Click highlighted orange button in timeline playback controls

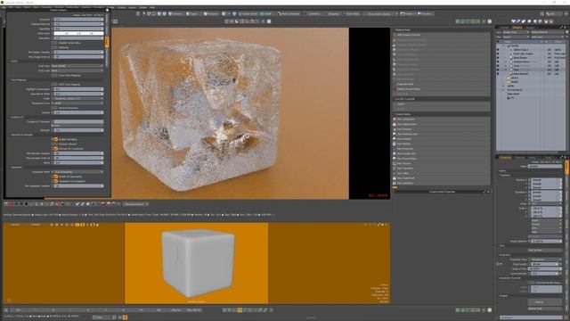coord(240,310)
